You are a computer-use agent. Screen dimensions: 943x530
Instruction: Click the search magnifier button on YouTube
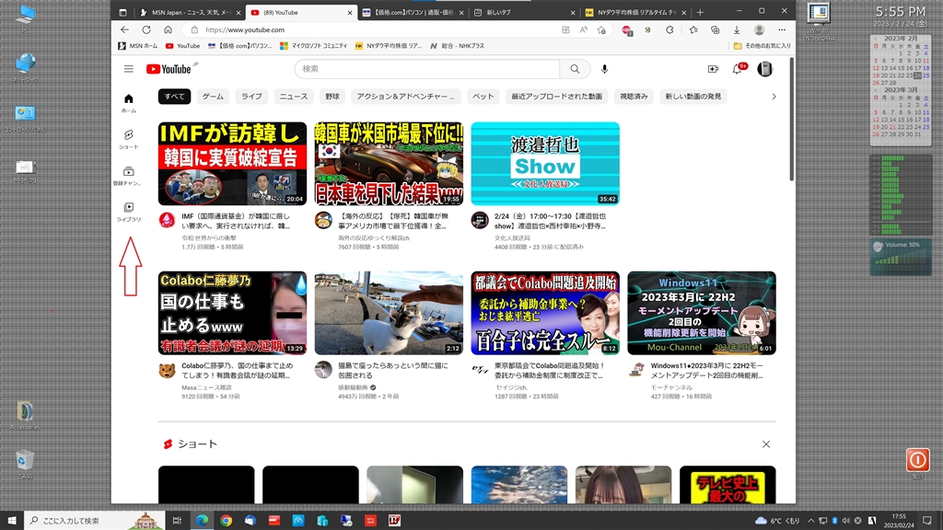click(575, 69)
